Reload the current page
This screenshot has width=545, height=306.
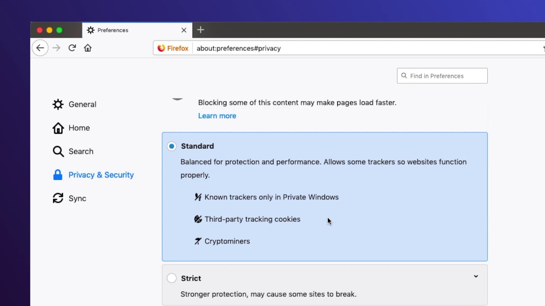click(72, 48)
